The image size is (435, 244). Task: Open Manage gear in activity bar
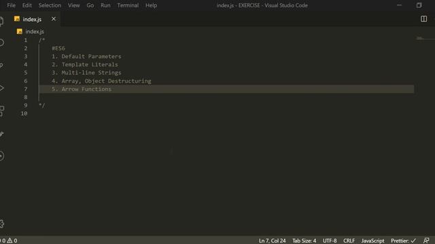click(2, 224)
